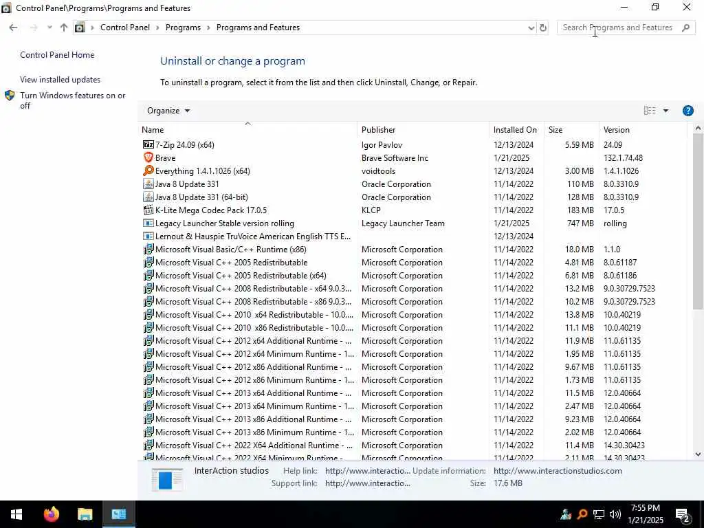
Task: Click the refresh icon beside the address bar
Action: click(x=543, y=27)
